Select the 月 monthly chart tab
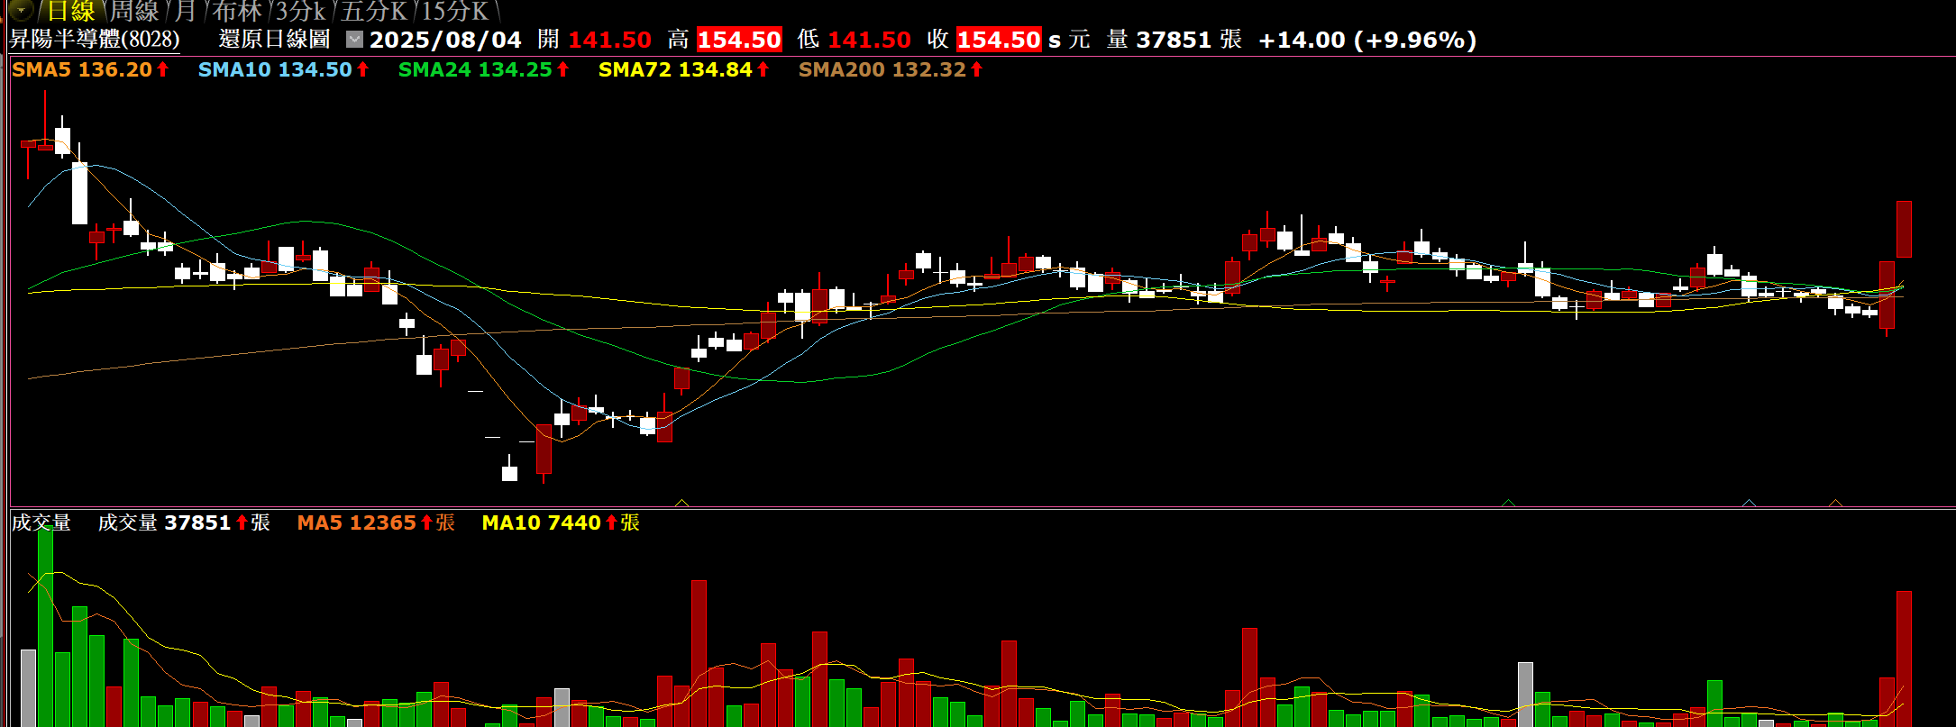1956x727 pixels. coord(185,12)
